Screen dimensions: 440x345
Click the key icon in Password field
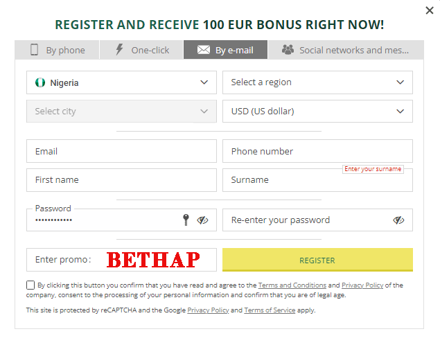coord(186,220)
